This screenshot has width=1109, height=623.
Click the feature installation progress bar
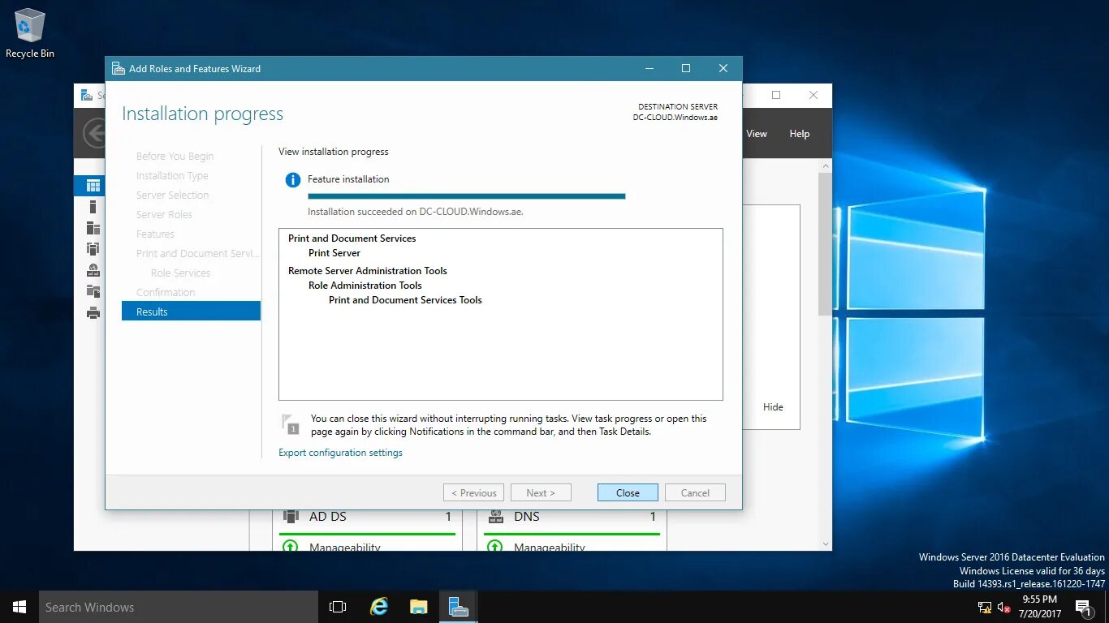467,195
